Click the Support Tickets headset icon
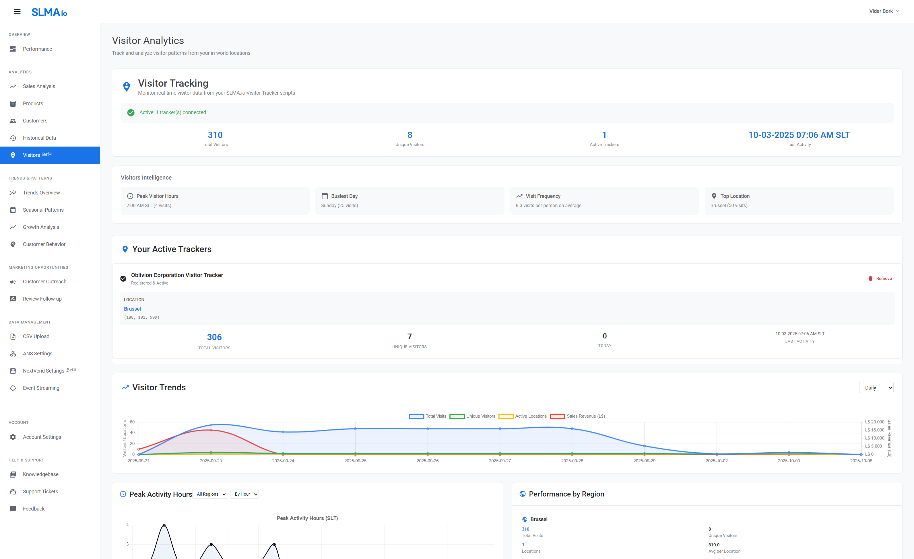 click(13, 492)
